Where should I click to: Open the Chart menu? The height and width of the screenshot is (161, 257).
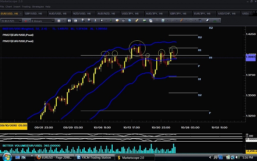point(9,7)
